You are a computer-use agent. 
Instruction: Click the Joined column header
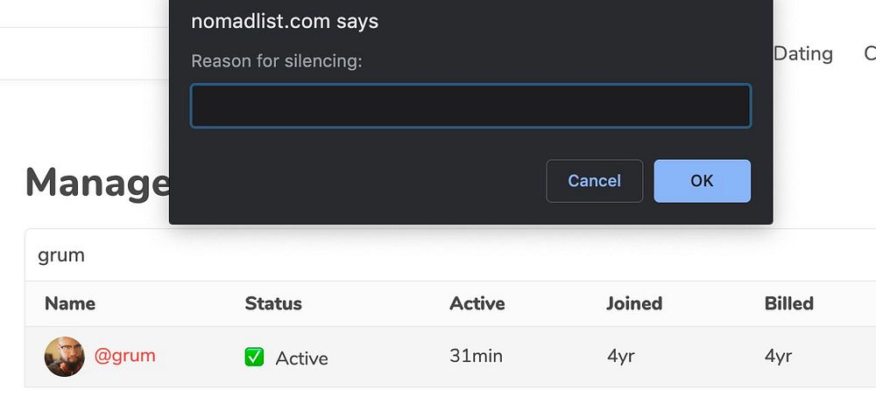[x=634, y=303]
